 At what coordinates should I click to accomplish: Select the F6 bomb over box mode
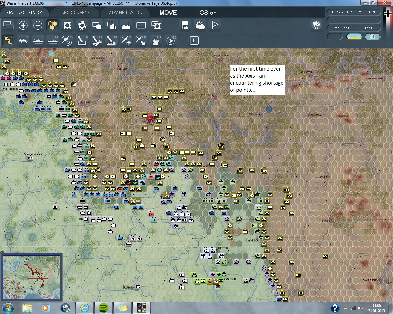click(x=82, y=40)
